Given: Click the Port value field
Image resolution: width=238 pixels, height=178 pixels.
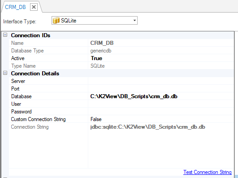Looking at the screenshot, I should coord(161,89).
